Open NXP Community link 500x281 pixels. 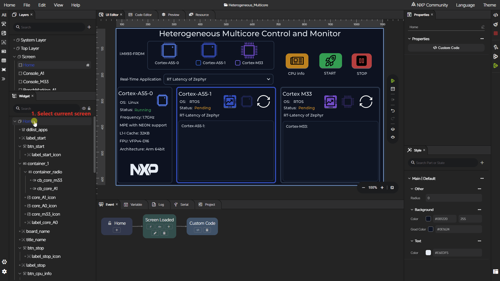tap(430, 5)
